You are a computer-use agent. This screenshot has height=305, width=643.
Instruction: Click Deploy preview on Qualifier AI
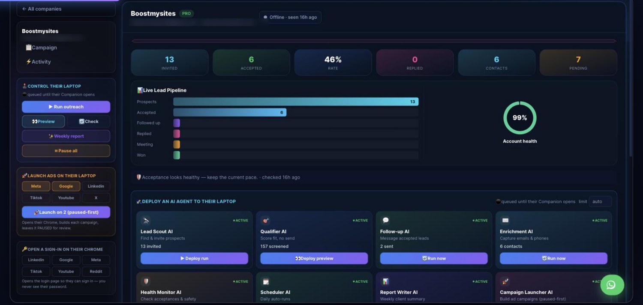click(314, 258)
